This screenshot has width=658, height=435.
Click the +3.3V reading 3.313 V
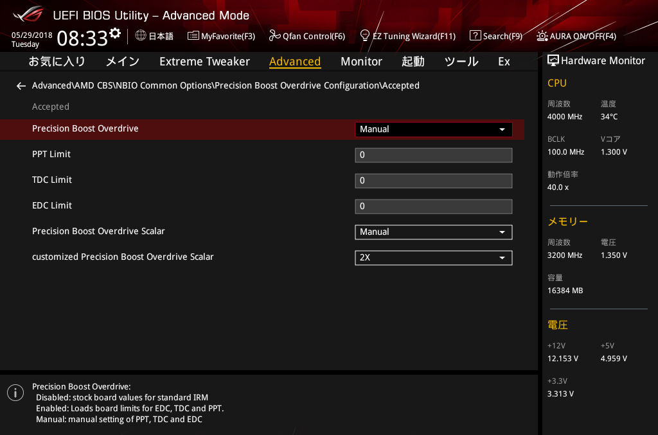[x=560, y=393]
